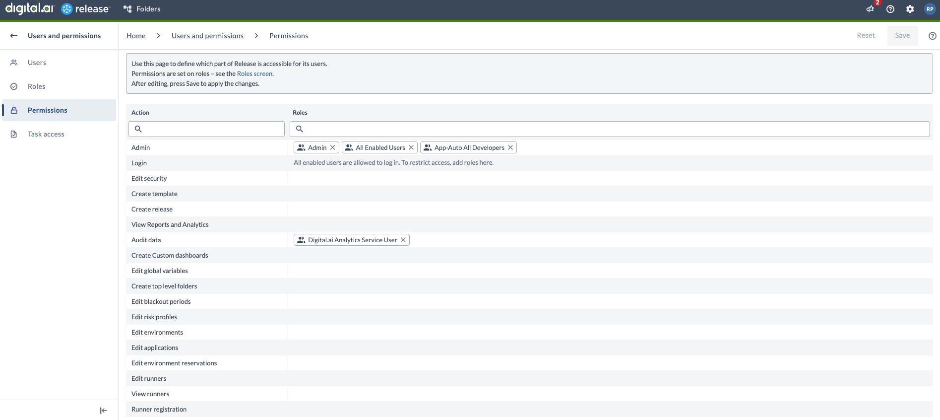The width and height of the screenshot is (940, 420).
Task: Click the search icon in Roles filter
Action: click(x=300, y=129)
